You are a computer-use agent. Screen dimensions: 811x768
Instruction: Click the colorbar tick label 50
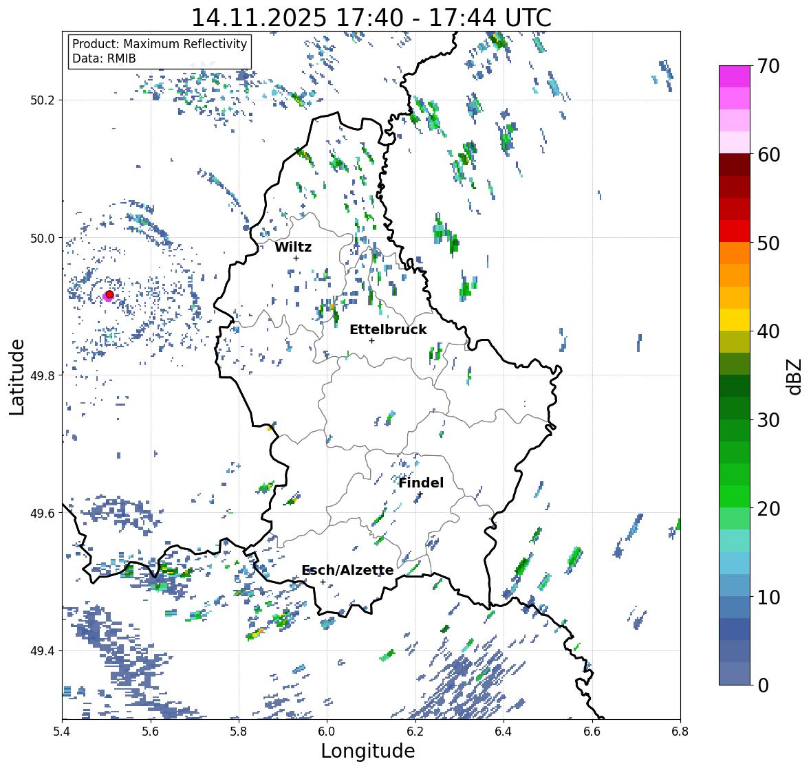click(768, 243)
